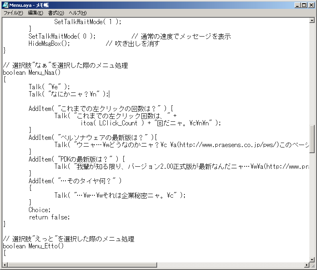
Task: Click the return false; statement
Action: click(49, 217)
